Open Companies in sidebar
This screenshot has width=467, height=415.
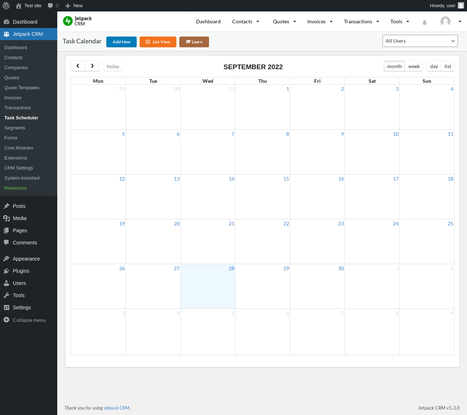click(16, 67)
